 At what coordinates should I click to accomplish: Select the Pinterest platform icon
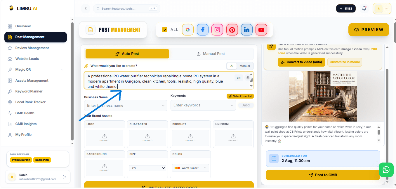click(232, 30)
